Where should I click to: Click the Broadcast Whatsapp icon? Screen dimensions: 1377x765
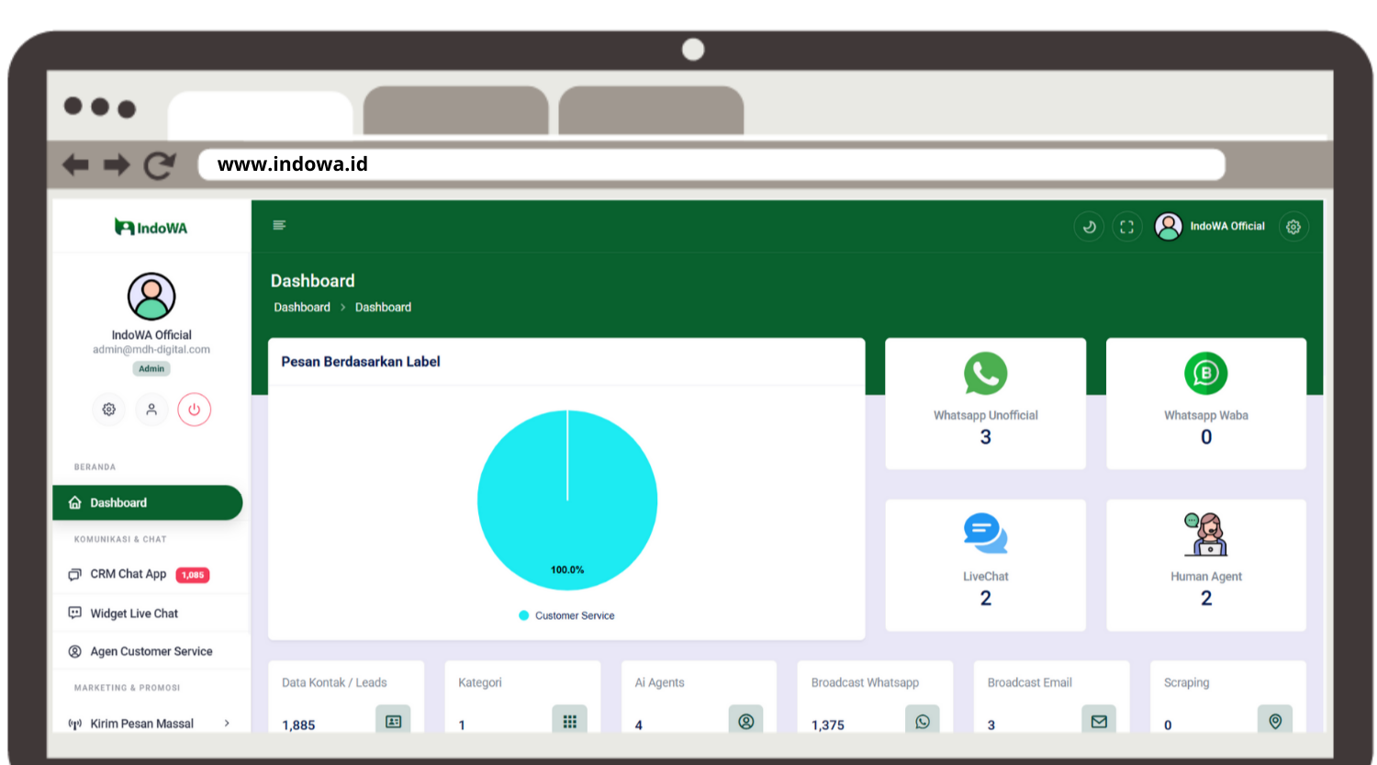coord(923,721)
